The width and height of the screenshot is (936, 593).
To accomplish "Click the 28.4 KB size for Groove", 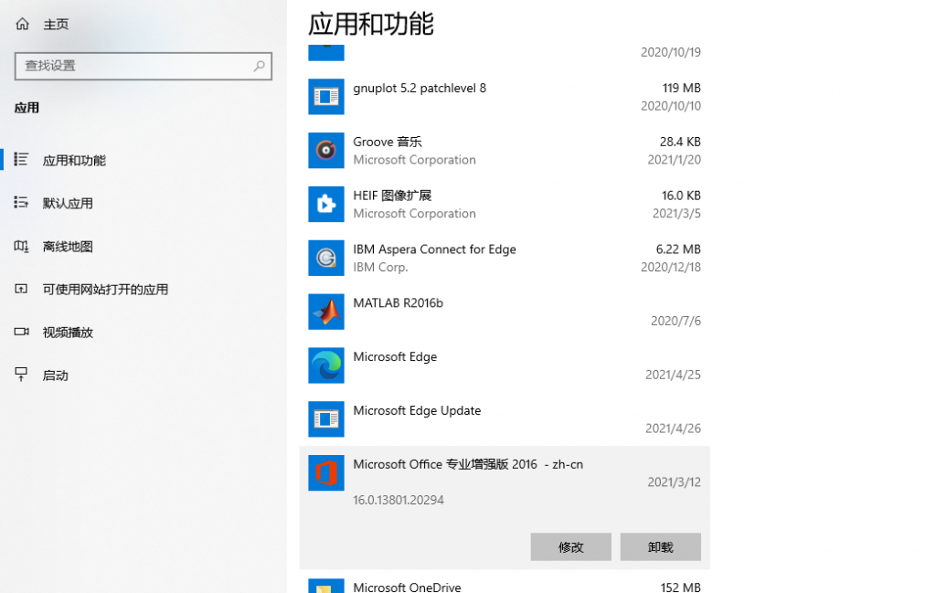I will (680, 142).
